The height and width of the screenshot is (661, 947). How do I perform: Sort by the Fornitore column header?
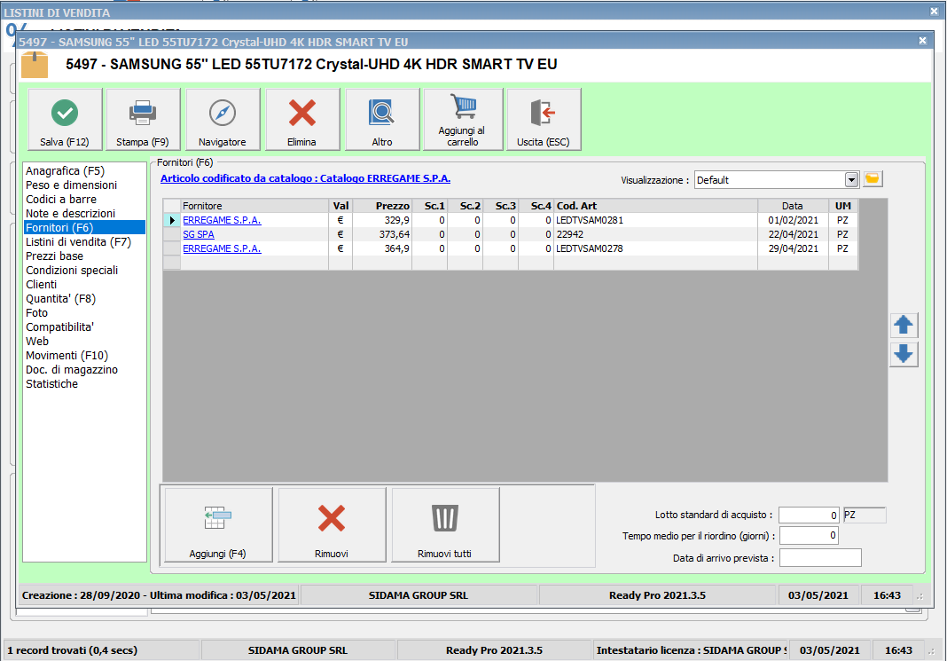point(254,206)
